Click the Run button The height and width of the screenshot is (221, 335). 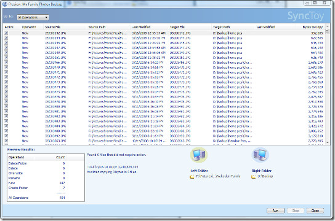pyautogui.click(x=275, y=211)
